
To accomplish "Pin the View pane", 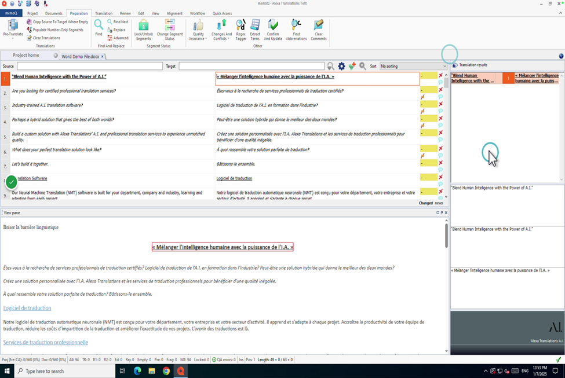I will pyautogui.click(x=442, y=213).
